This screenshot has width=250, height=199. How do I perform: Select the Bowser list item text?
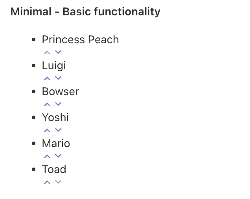point(61,92)
